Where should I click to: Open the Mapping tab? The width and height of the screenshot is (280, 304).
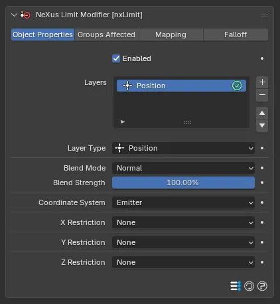click(171, 35)
